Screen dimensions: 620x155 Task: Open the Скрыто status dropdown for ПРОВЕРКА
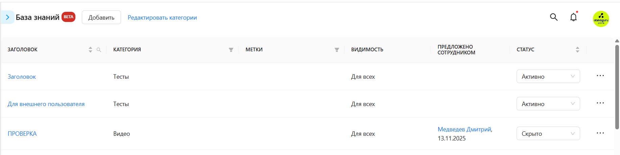548,133
